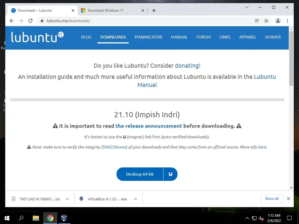Close the Downloads – Lubuntu tab

[73, 10]
